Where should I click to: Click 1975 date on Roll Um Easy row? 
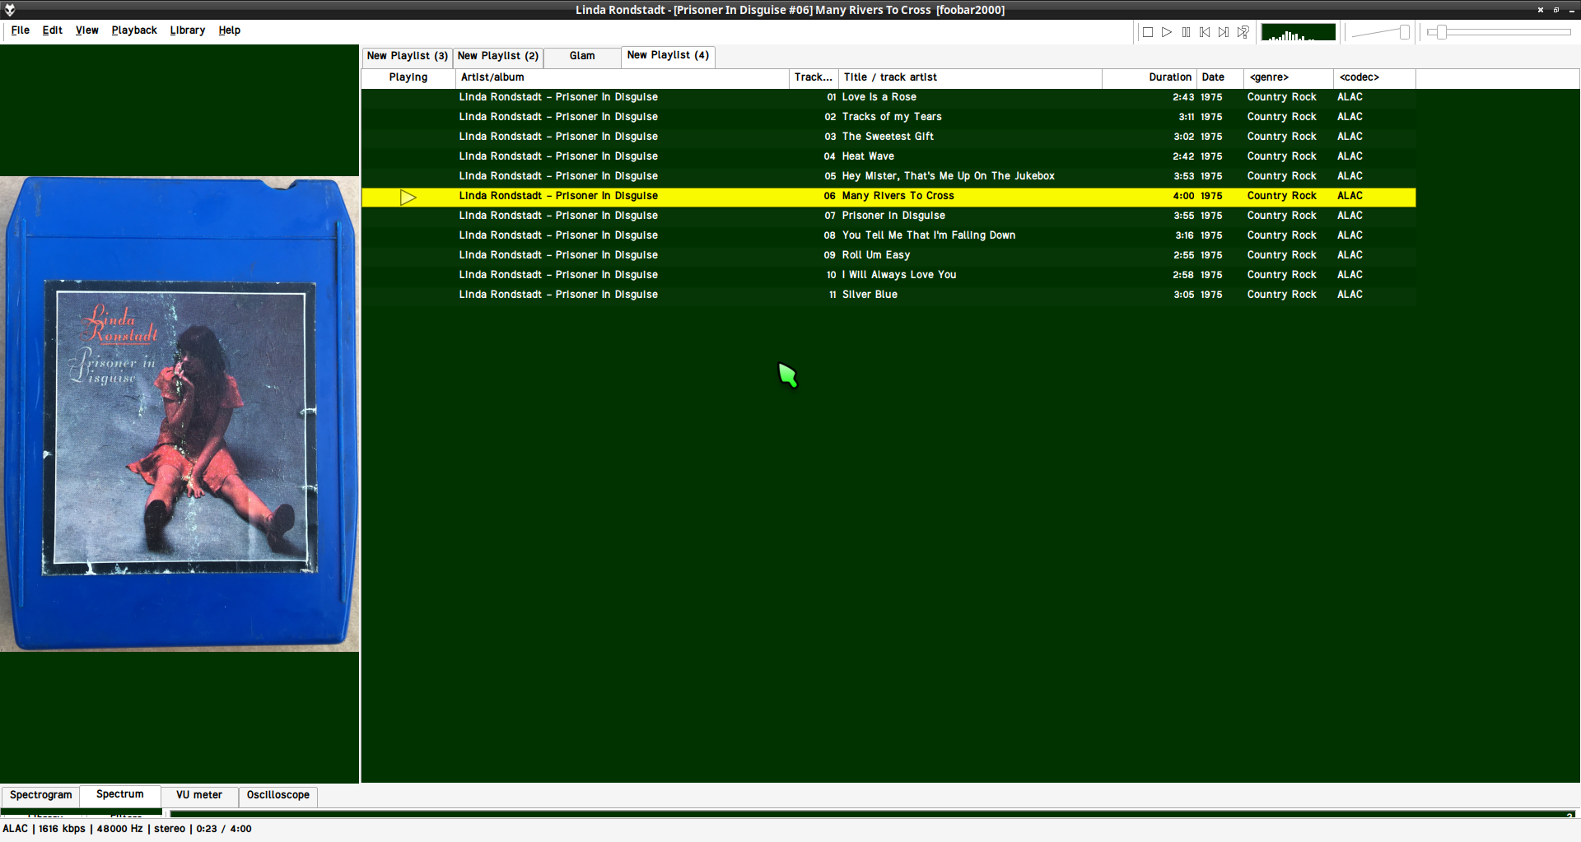[1211, 255]
